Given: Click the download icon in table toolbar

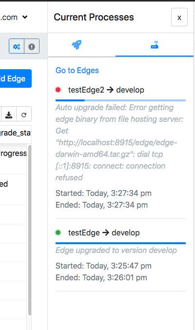Looking at the screenshot, I should [x=9, y=115].
